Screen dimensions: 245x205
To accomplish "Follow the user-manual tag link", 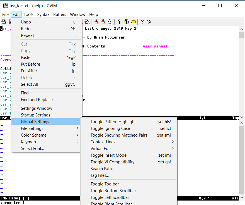I will pos(155,46).
